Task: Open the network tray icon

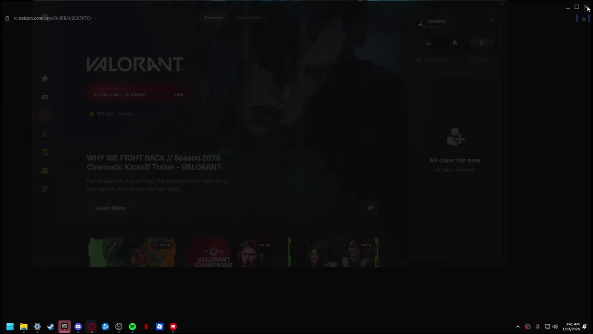Action: click(547, 327)
